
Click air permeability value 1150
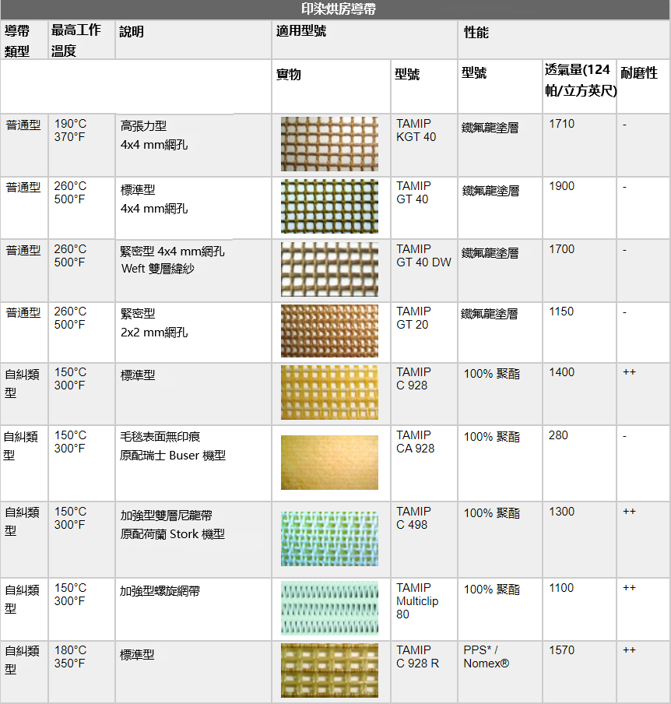coord(561,312)
